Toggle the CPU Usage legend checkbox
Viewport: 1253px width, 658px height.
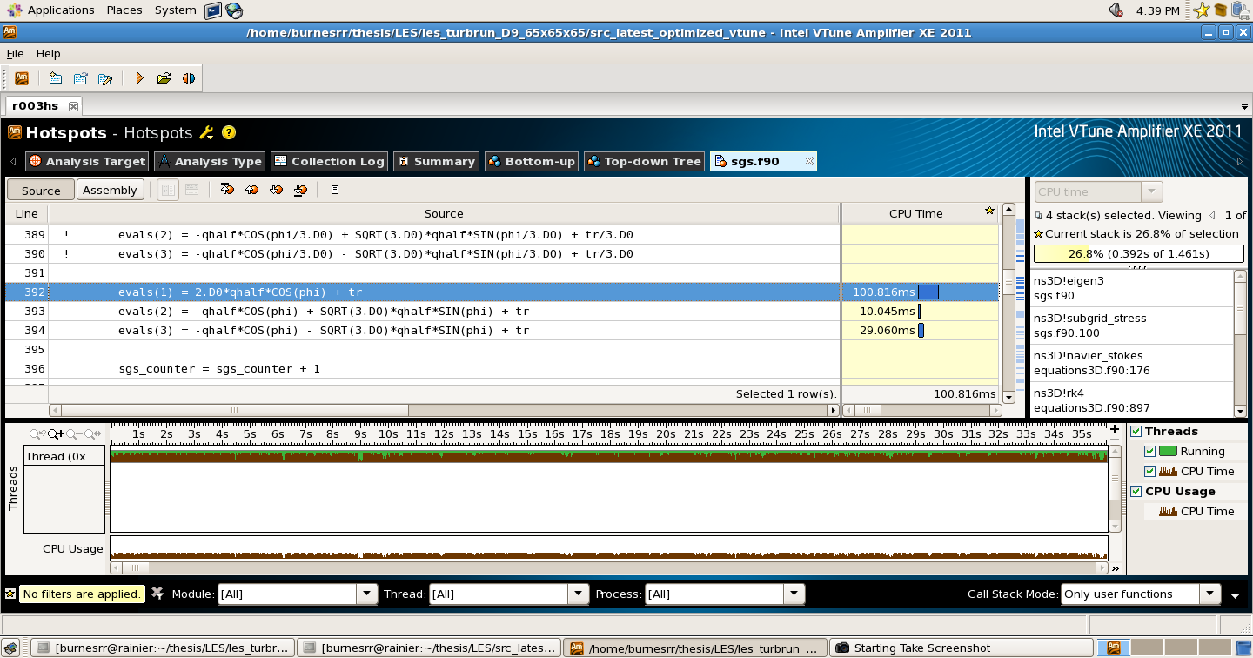1136,492
